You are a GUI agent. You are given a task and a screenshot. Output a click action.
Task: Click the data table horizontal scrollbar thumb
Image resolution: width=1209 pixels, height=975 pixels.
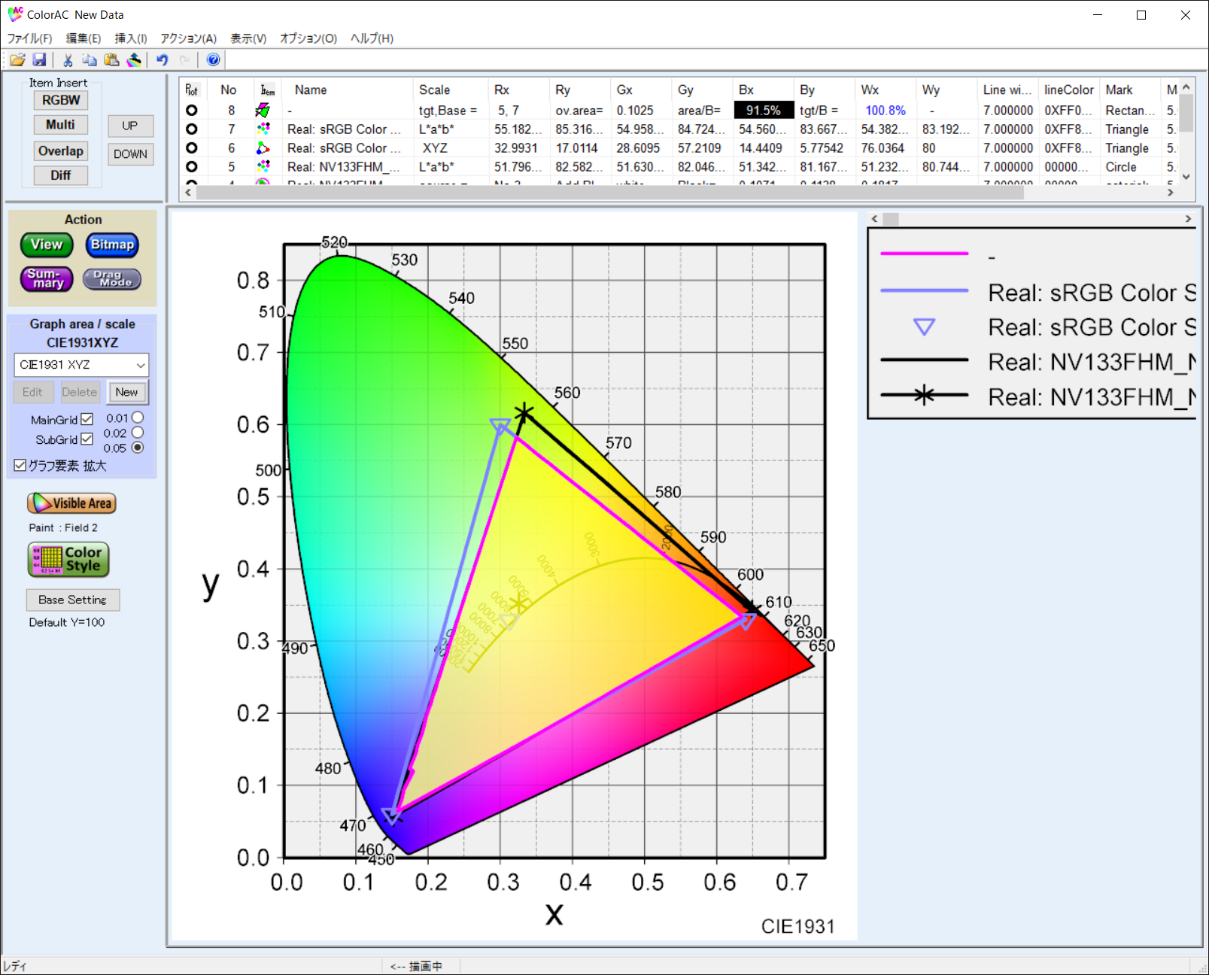609,193
